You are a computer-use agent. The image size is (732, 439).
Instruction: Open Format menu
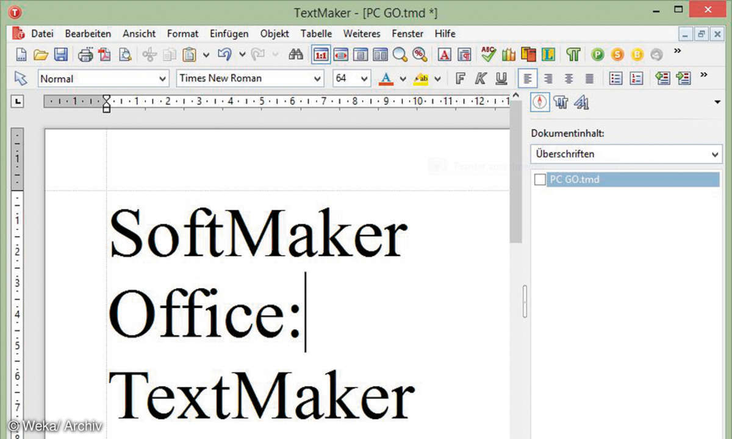[x=183, y=34]
